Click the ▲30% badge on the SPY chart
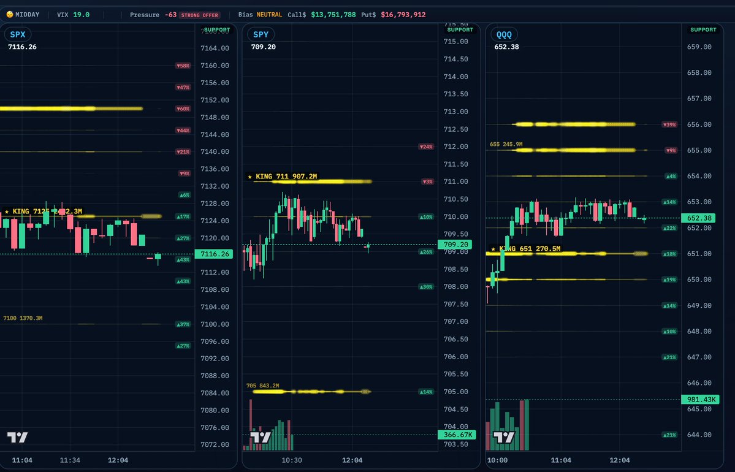The height and width of the screenshot is (472, 735). pos(426,286)
